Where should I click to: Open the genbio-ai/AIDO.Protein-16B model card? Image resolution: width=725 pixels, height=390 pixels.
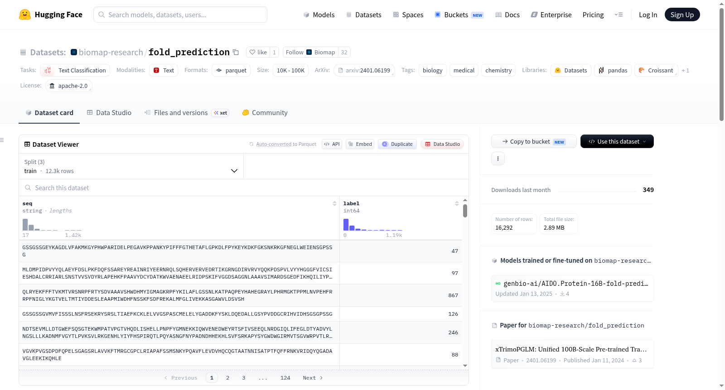(572, 288)
